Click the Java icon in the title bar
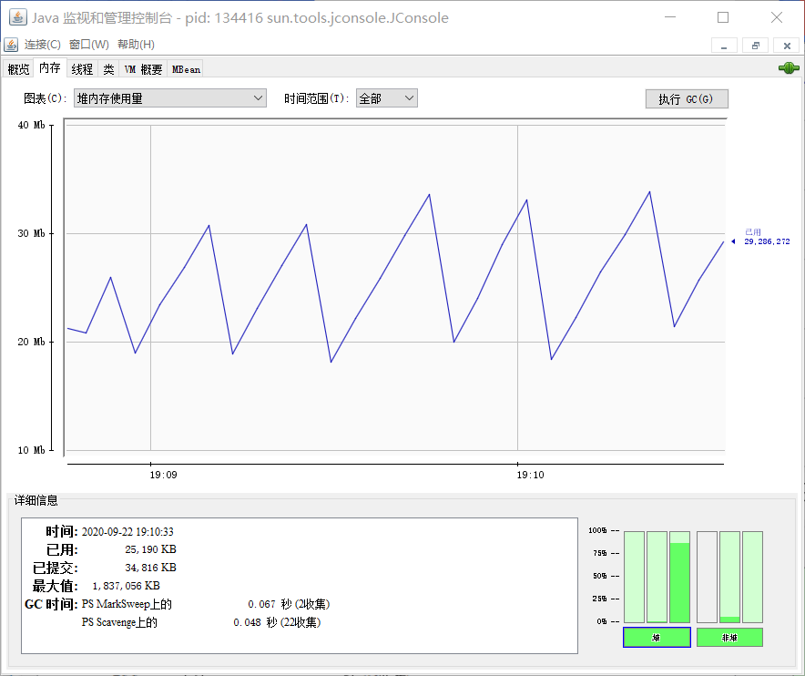Image resolution: width=805 pixels, height=676 pixels. click(18, 17)
